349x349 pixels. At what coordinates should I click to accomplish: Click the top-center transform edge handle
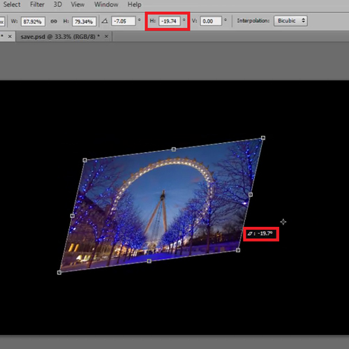(x=174, y=149)
